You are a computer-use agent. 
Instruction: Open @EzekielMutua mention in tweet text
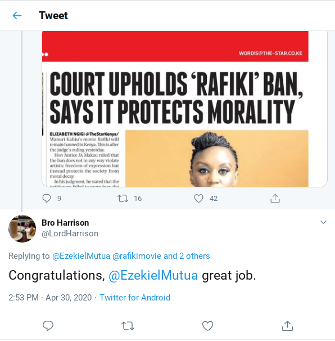[x=153, y=275]
